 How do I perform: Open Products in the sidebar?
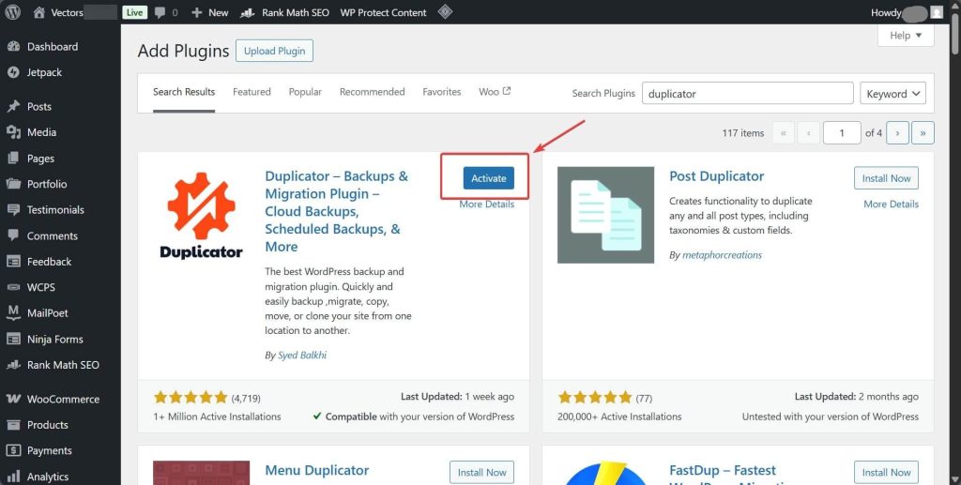click(x=47, y=425)
